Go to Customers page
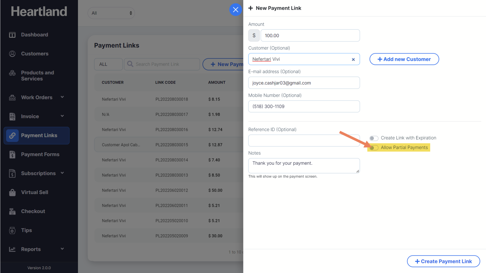486x273 pixels. click(x=35, y=54)
